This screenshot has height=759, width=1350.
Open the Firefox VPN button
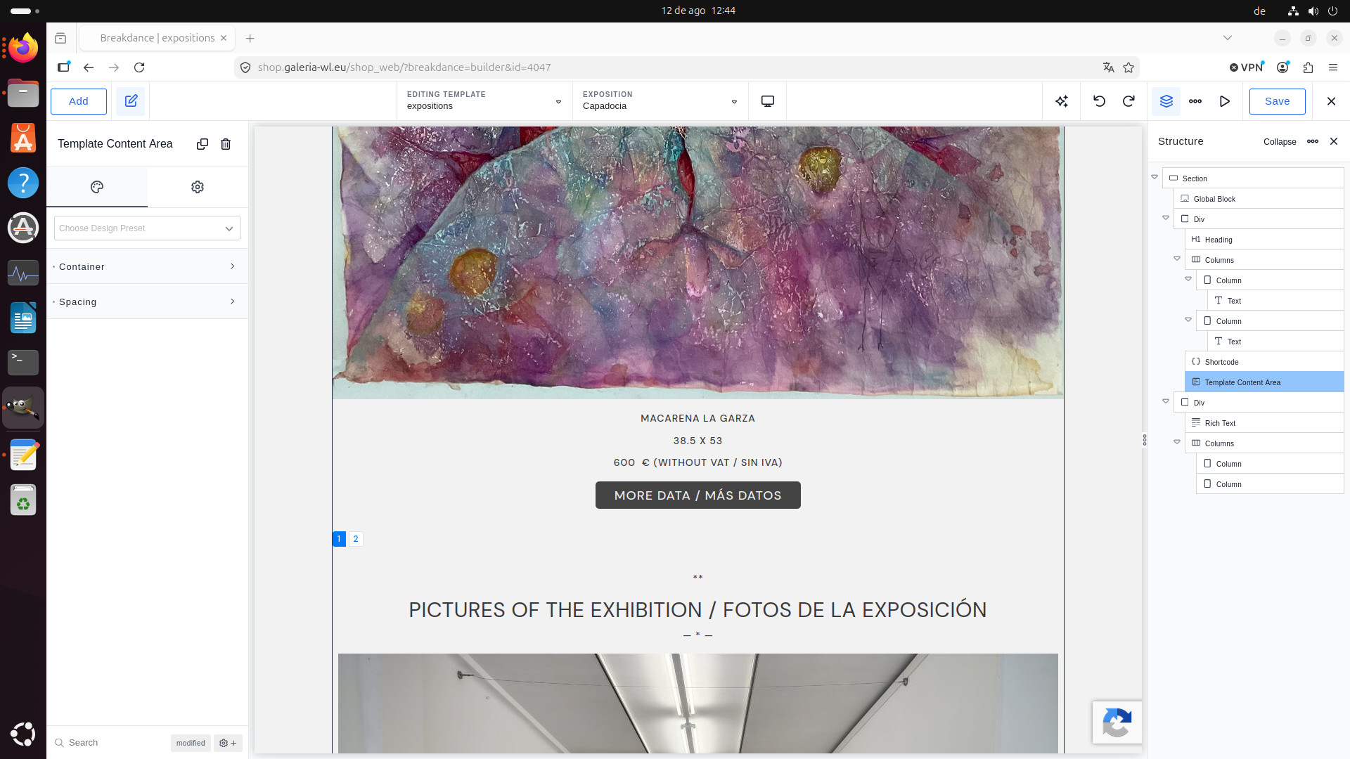pyautogui.click(x=1247, y=67)
